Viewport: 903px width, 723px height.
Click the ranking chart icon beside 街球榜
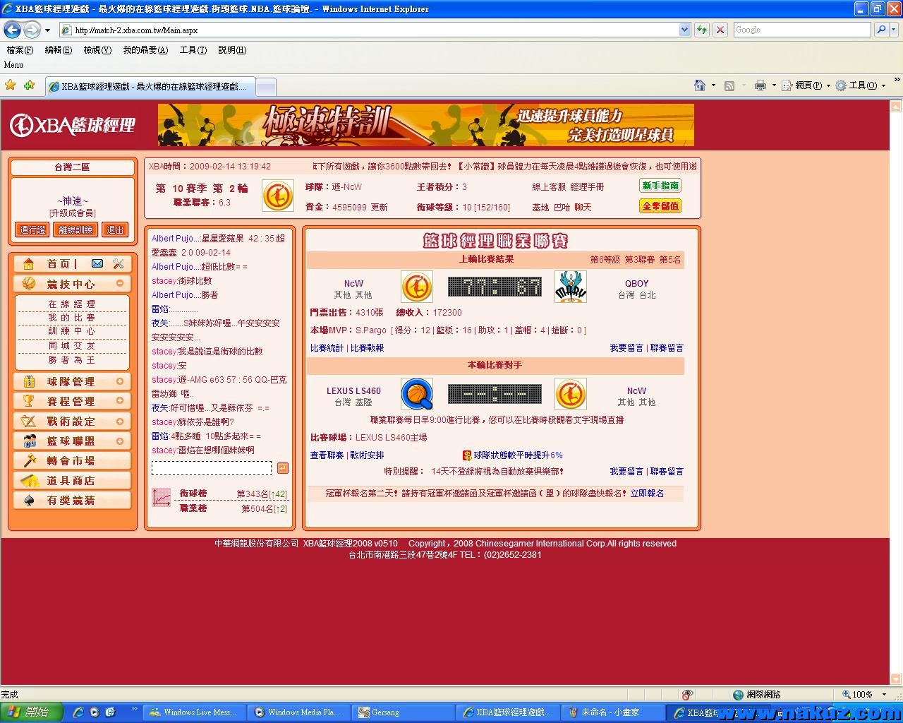point(162,497)
